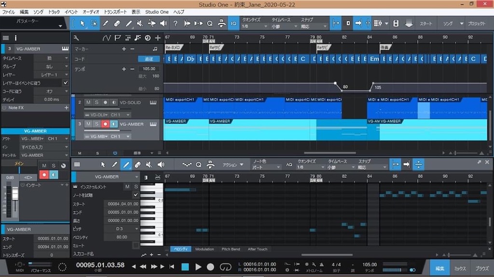The image size is (494, 277).
Task: Open the Track menu
Action: coord(54,12)
